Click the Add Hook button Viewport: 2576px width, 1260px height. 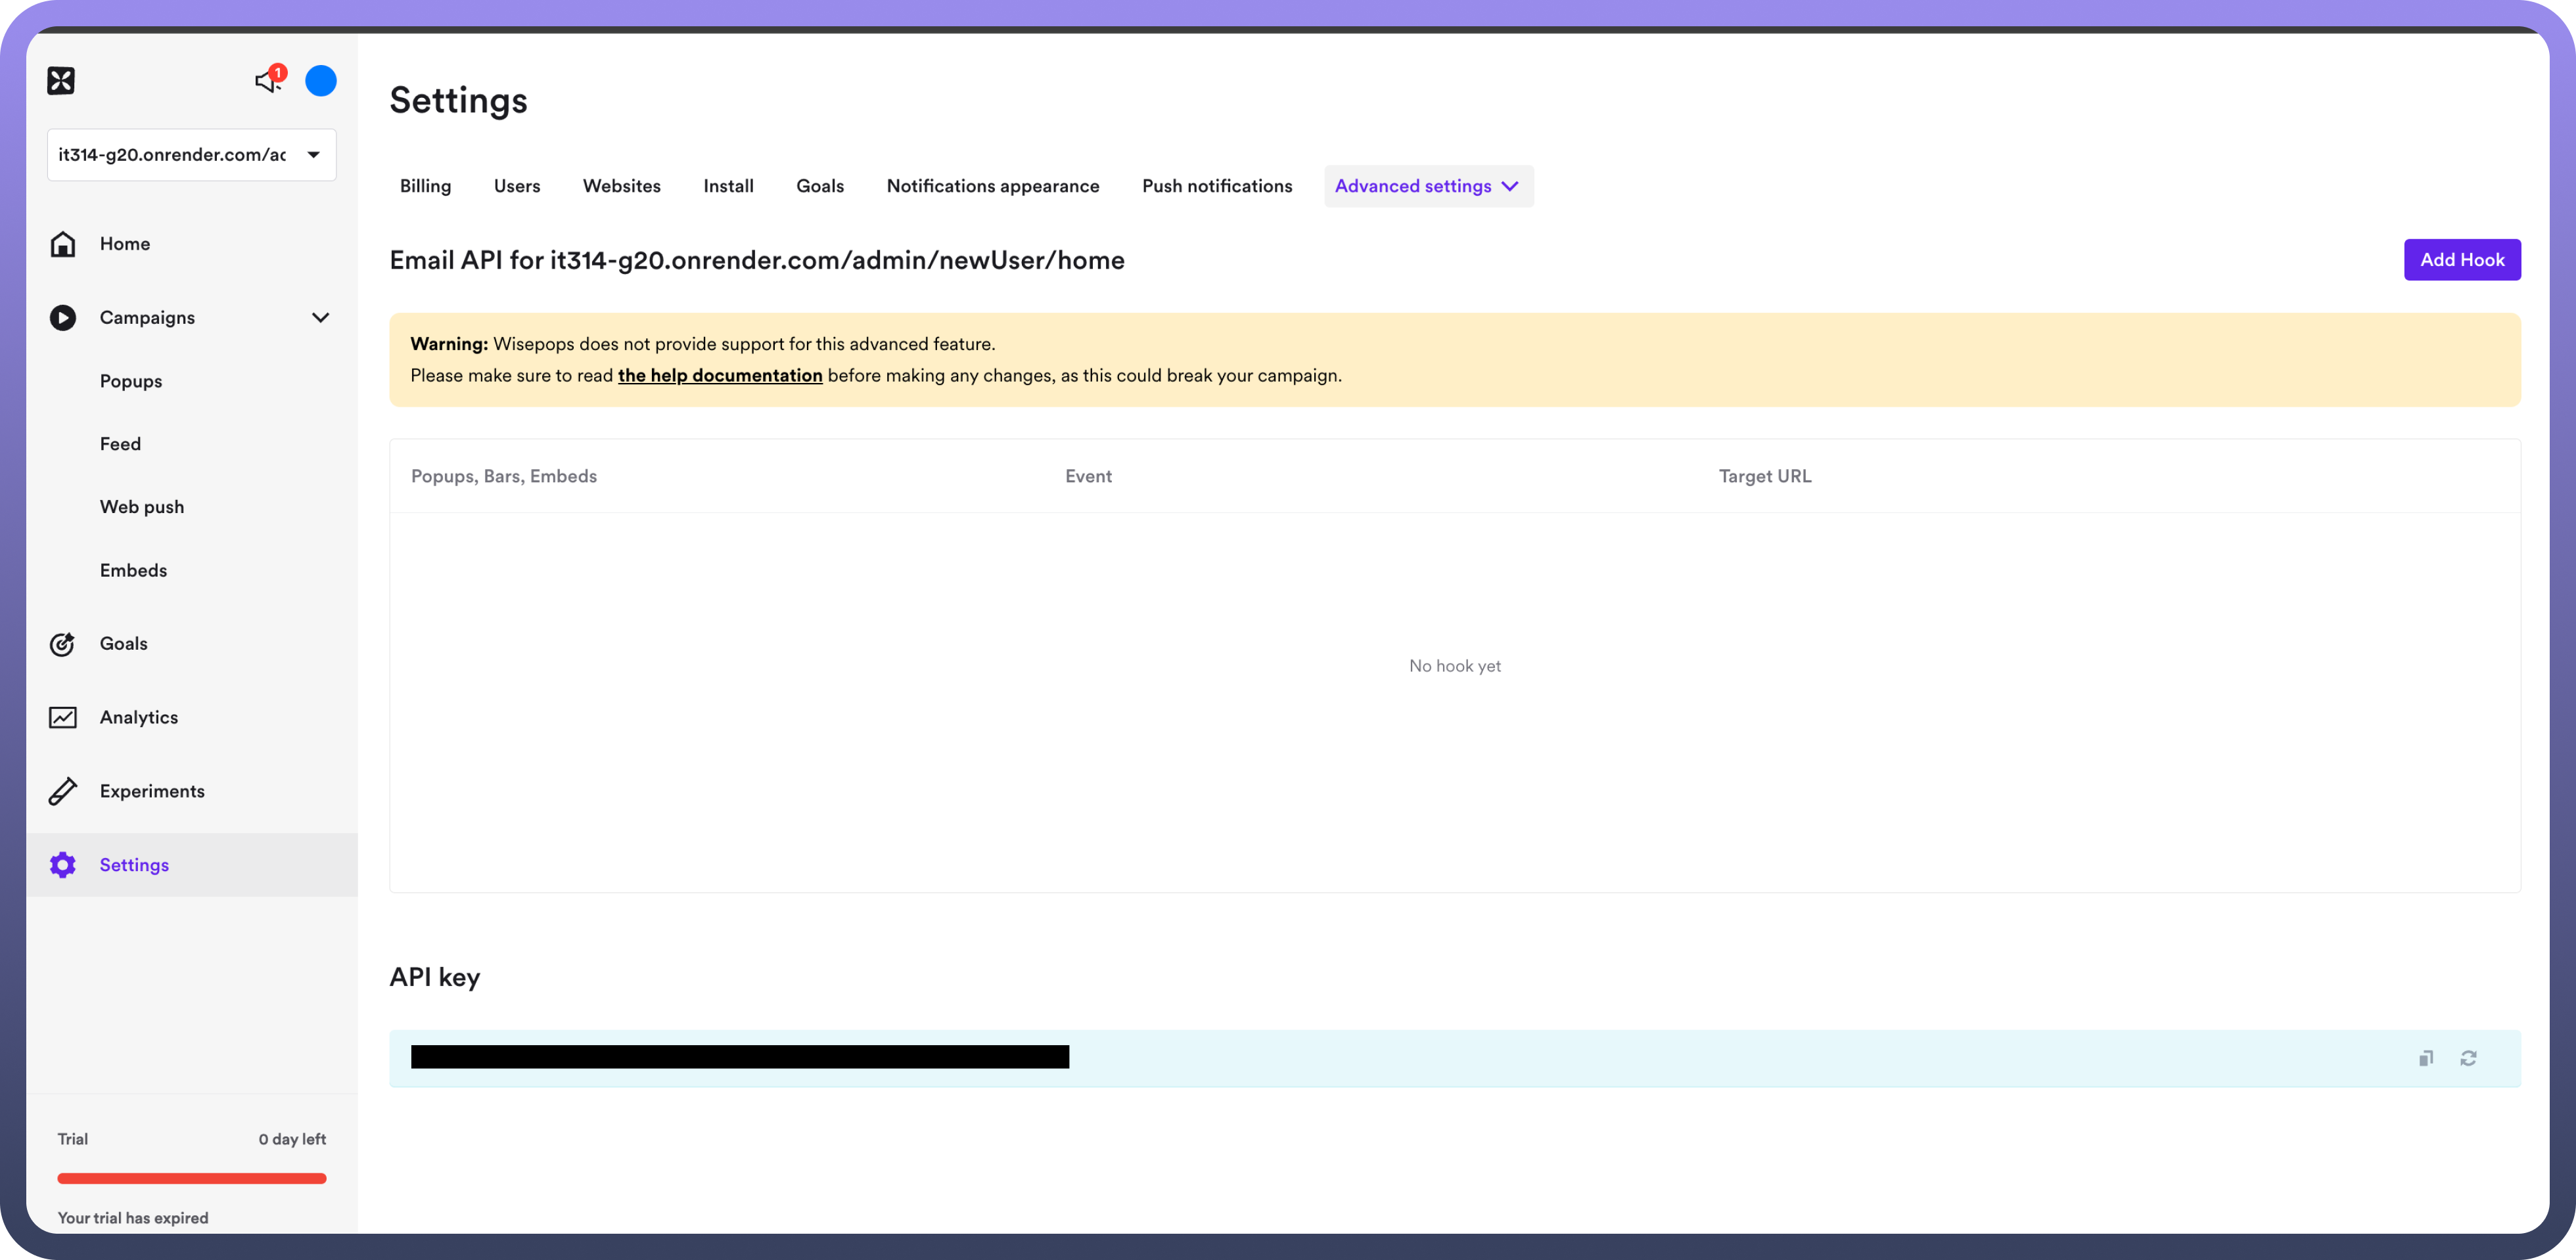point(2461,260)
